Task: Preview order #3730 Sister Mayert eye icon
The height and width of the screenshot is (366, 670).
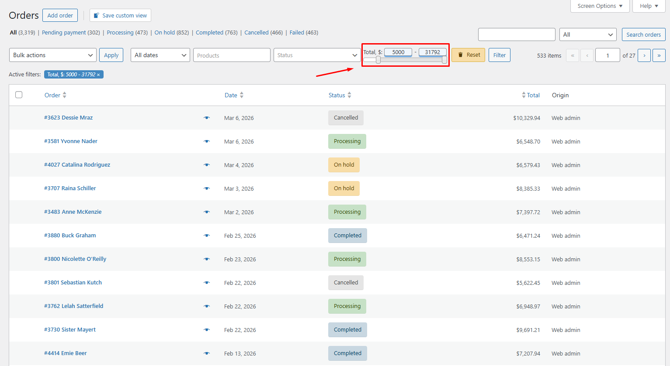Action: click(207, 330)
